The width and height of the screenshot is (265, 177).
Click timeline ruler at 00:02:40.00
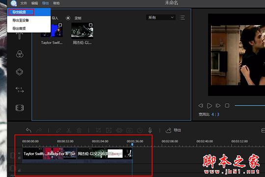pos(205,141)
